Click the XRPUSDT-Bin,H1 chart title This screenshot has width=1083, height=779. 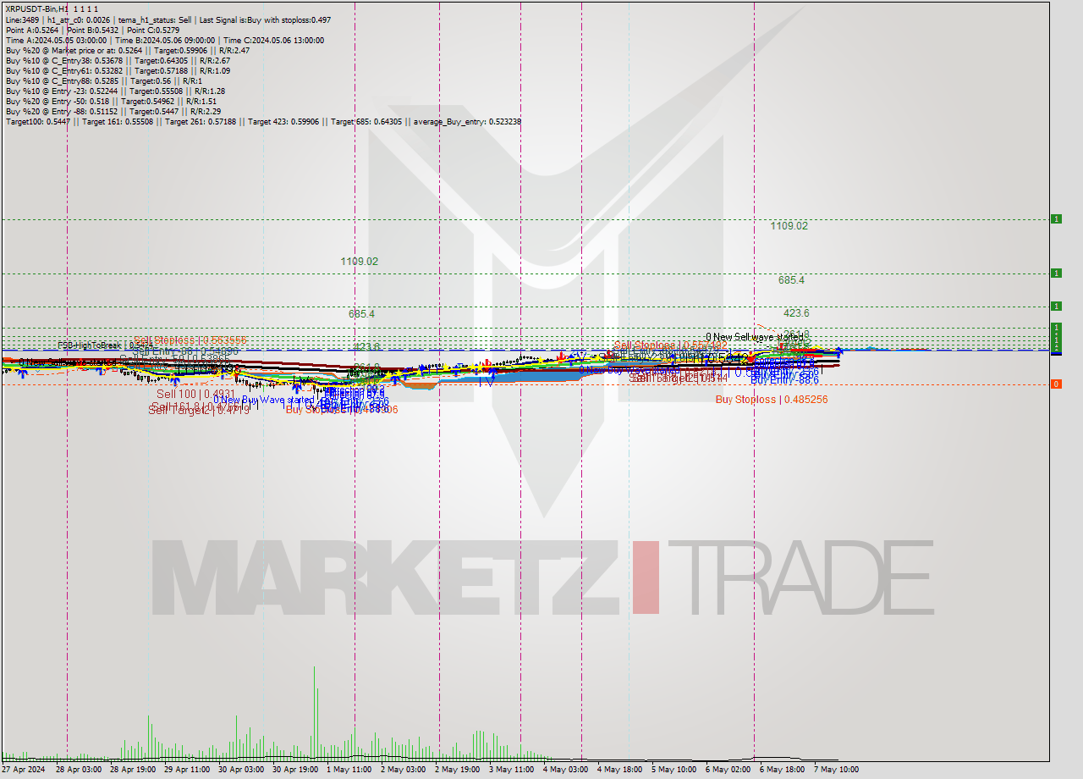click(x=52, y=8)
